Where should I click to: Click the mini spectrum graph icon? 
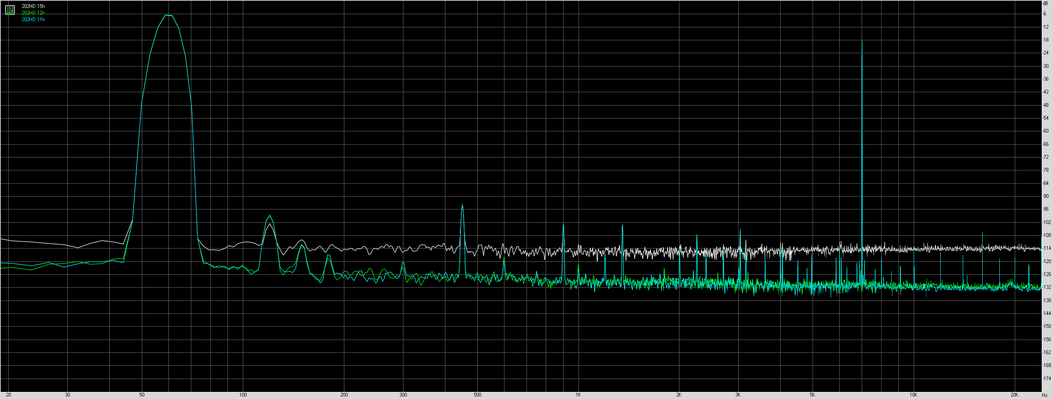tap(9, 10)
